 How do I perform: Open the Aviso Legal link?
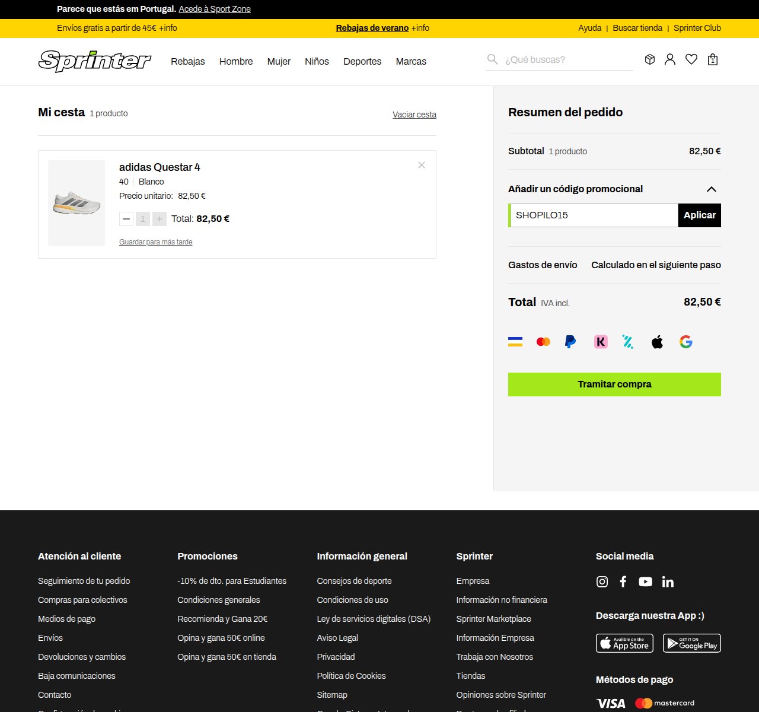pos(337,638)
